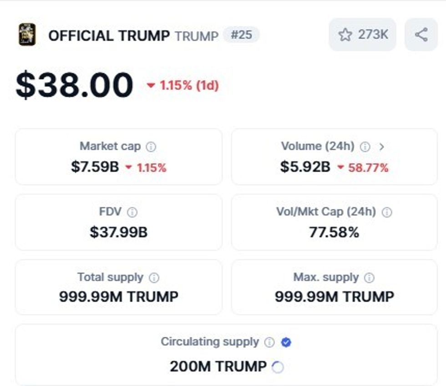Show Total supply info icon
The height and width of the screenshot is (386, 446).
pyautogui.click(x=154, y=278)
